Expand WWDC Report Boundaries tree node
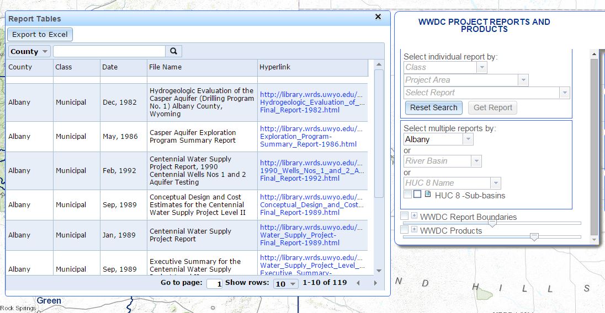Screen dimensions: 605x313 click(414, 215)
